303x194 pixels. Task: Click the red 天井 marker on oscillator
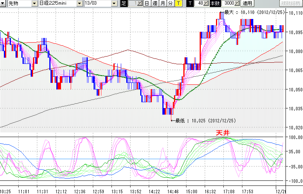pyautogui.click(x=223, y=133)
